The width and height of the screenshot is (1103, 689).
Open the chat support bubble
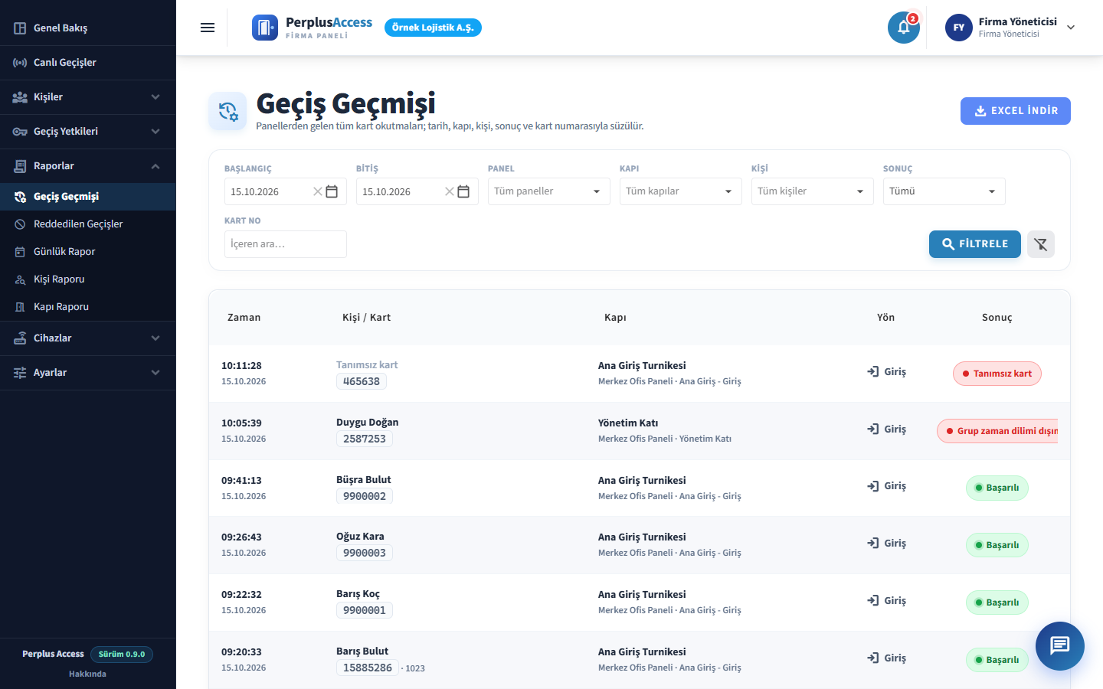(1060, 646)
